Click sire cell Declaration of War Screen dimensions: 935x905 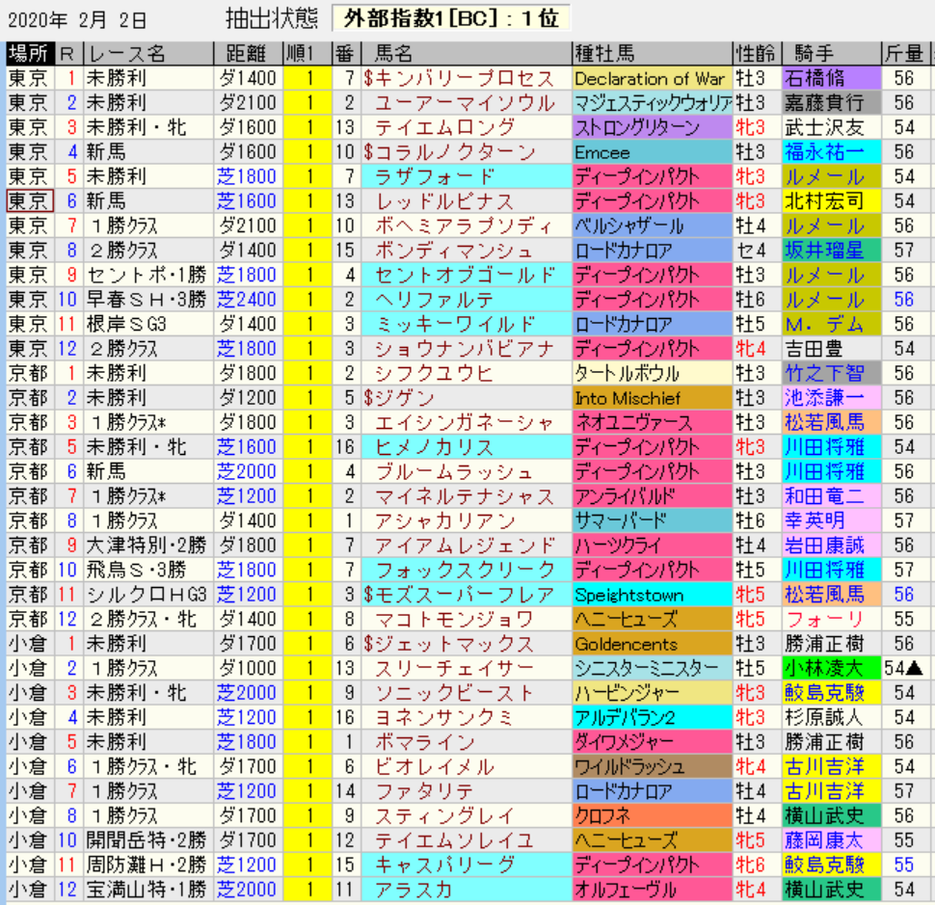click(x=652, y=79)
